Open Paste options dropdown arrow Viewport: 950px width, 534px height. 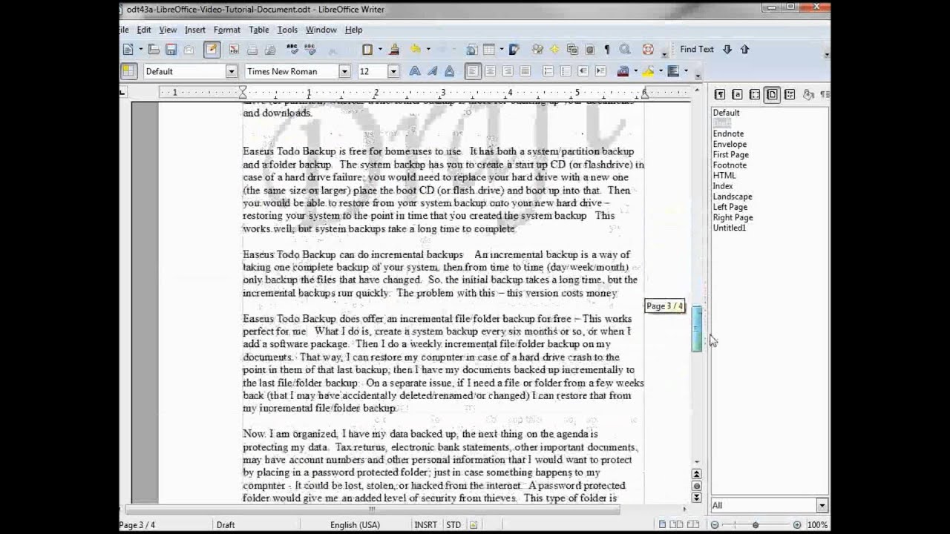pyautogui.click(x=380, y=50)
